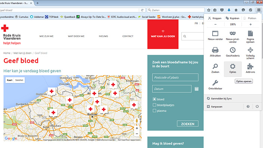Open the Addemar bookmark
Image resolution: width=263 pixels, height=148 pixels.
[x=37, y=17]
